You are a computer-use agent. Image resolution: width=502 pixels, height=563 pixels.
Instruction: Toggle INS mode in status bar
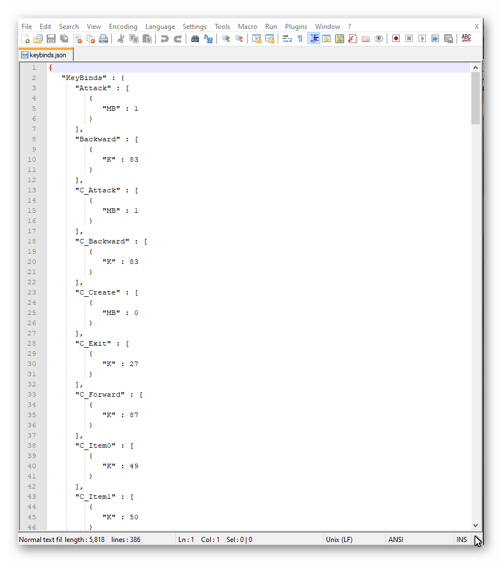tap(462, 539)
